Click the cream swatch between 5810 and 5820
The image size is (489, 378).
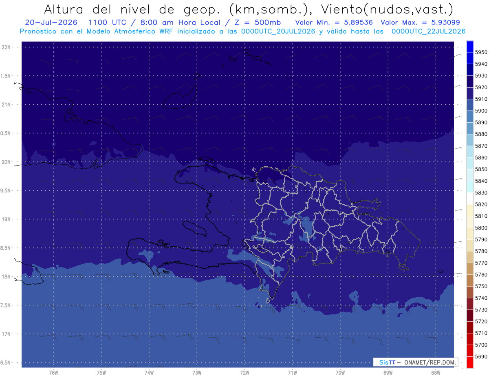tap(470, 210)
